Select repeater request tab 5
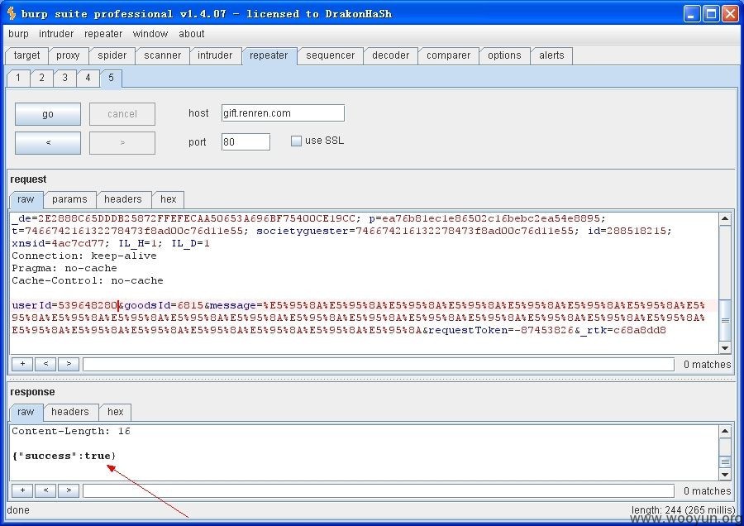Viewport: 744px width, 526px height. pyautogui.click(x=111, y=78)
